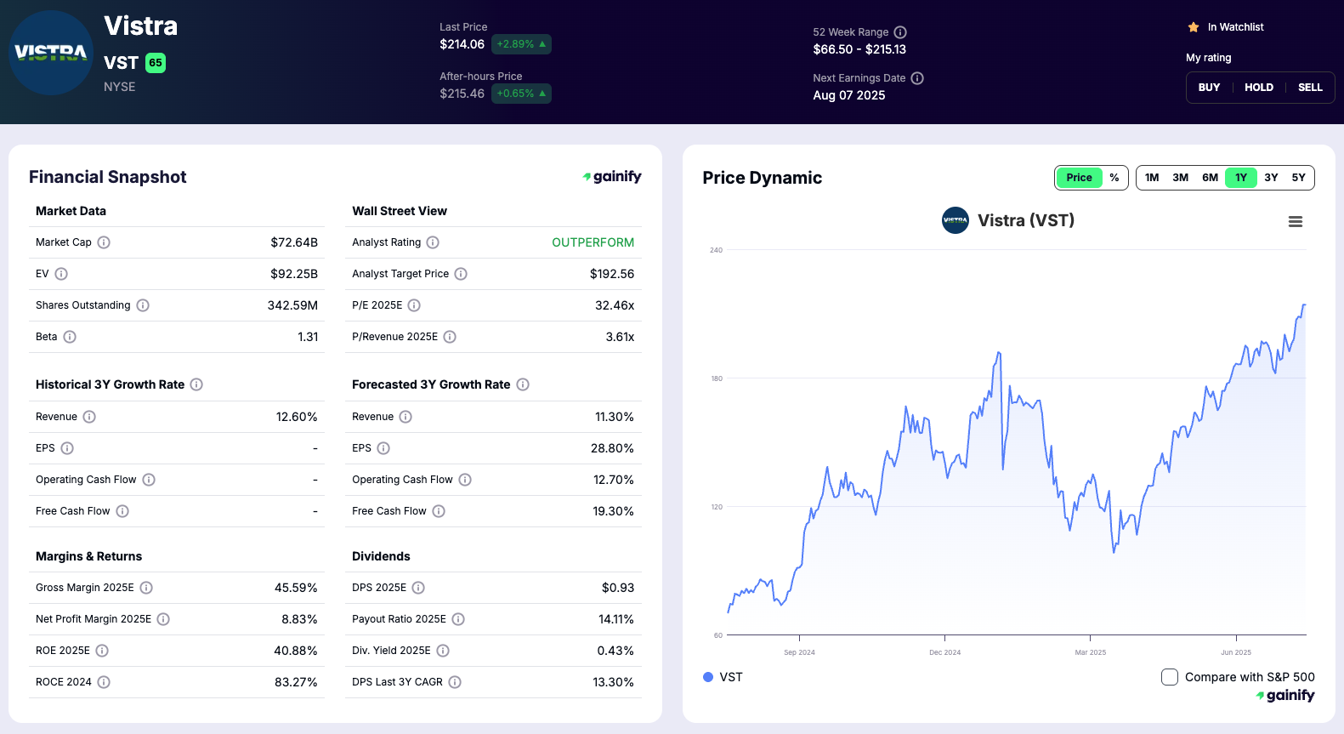Open the Net Profit Margin 2025E info icon

(163, 619)
